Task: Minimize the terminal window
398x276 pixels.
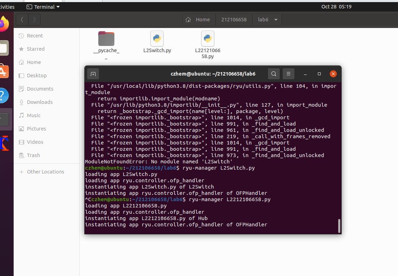Action: pyautogui.click(x=305, y=74)
